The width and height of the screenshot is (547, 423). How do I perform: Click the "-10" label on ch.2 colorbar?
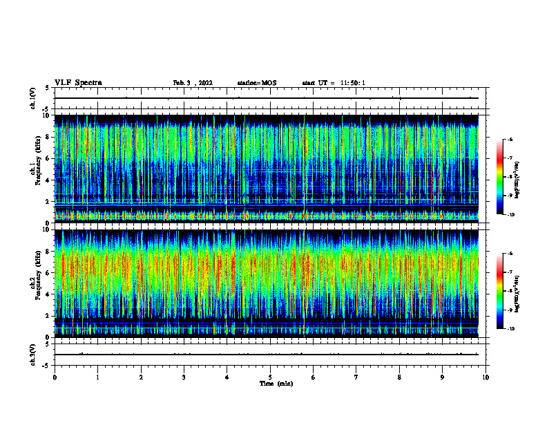[x=511, y=329]
